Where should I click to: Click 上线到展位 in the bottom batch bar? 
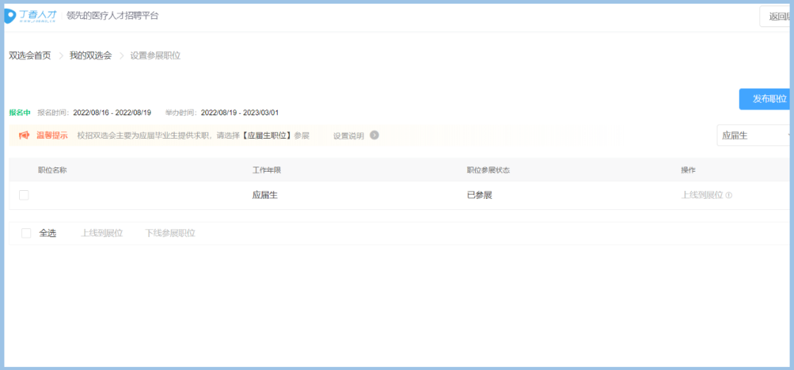coord(101,233)
